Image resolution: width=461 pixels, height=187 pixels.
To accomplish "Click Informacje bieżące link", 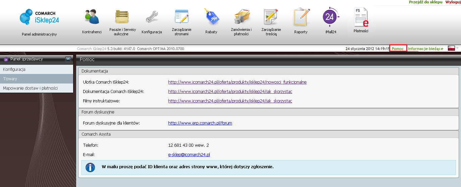I will click(x=425, y=49).
